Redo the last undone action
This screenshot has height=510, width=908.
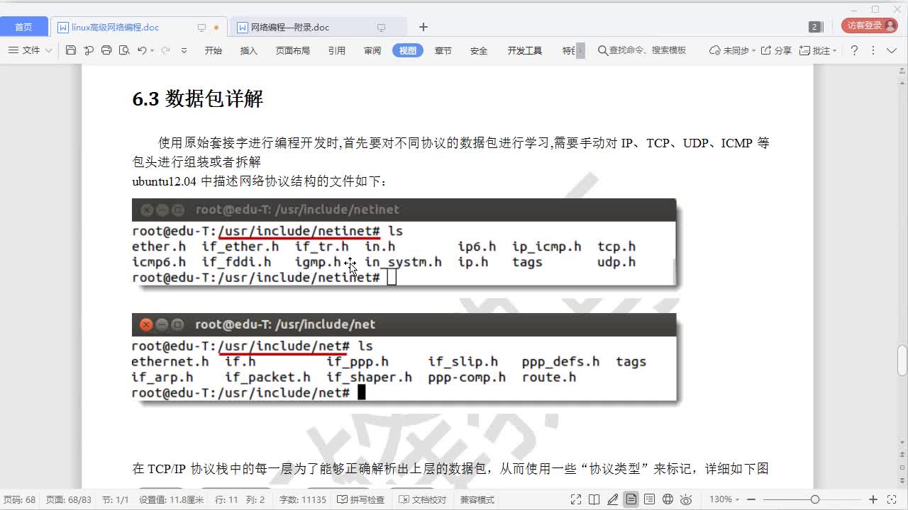point(165,50)
